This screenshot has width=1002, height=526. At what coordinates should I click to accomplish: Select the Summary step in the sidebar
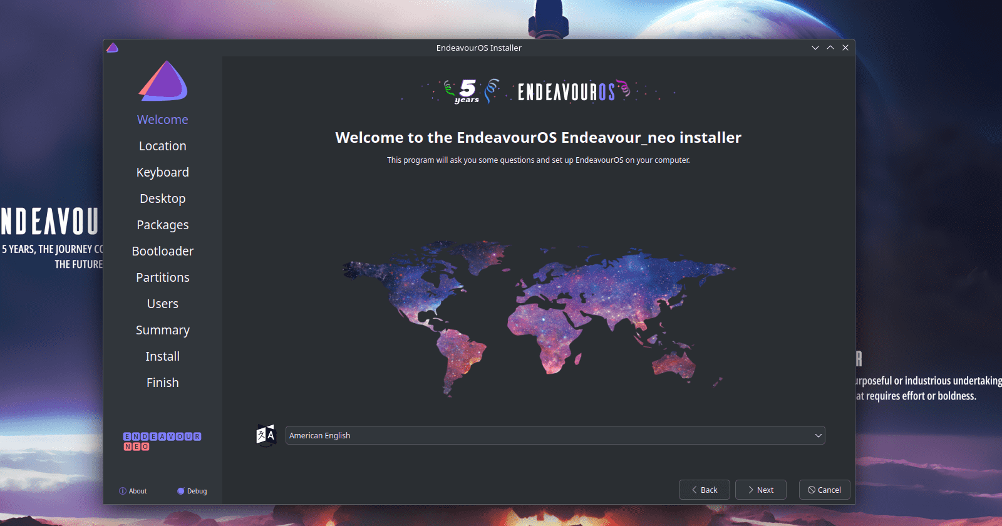pyautogui.click(x=163, y=330)
